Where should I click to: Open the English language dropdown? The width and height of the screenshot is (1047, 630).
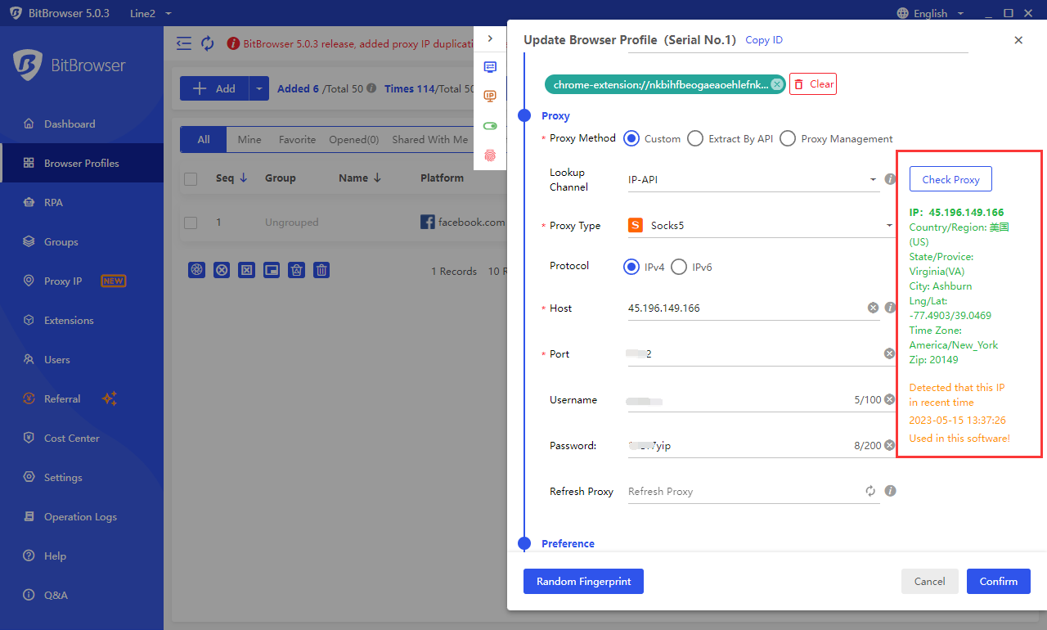tap(931, 13)
